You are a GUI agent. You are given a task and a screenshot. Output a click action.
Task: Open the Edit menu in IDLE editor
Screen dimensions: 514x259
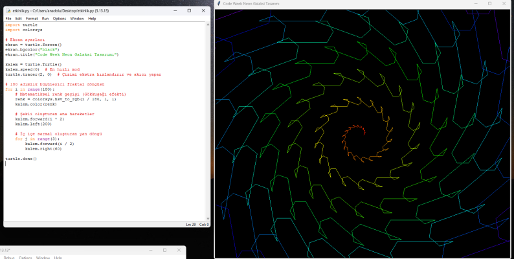pyautogui.click(x=18, y=19)
